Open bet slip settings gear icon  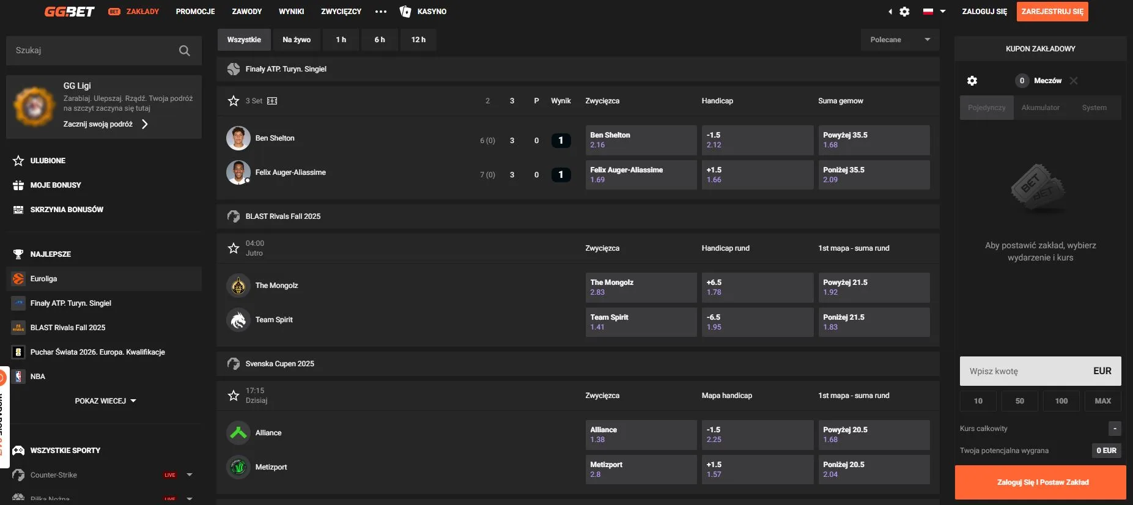pyautogui.click(x=972, y=81)
